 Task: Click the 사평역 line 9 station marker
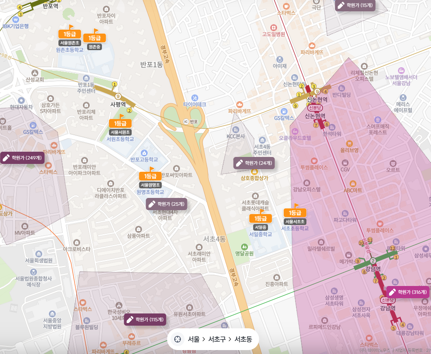click(118, 96)
